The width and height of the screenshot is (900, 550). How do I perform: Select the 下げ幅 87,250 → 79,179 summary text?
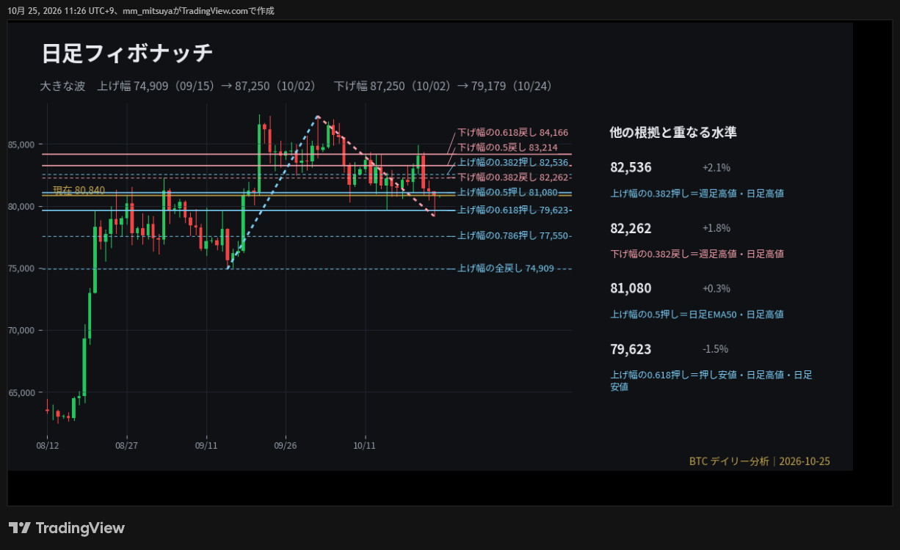pyautogui.click(x=443, y=87)
